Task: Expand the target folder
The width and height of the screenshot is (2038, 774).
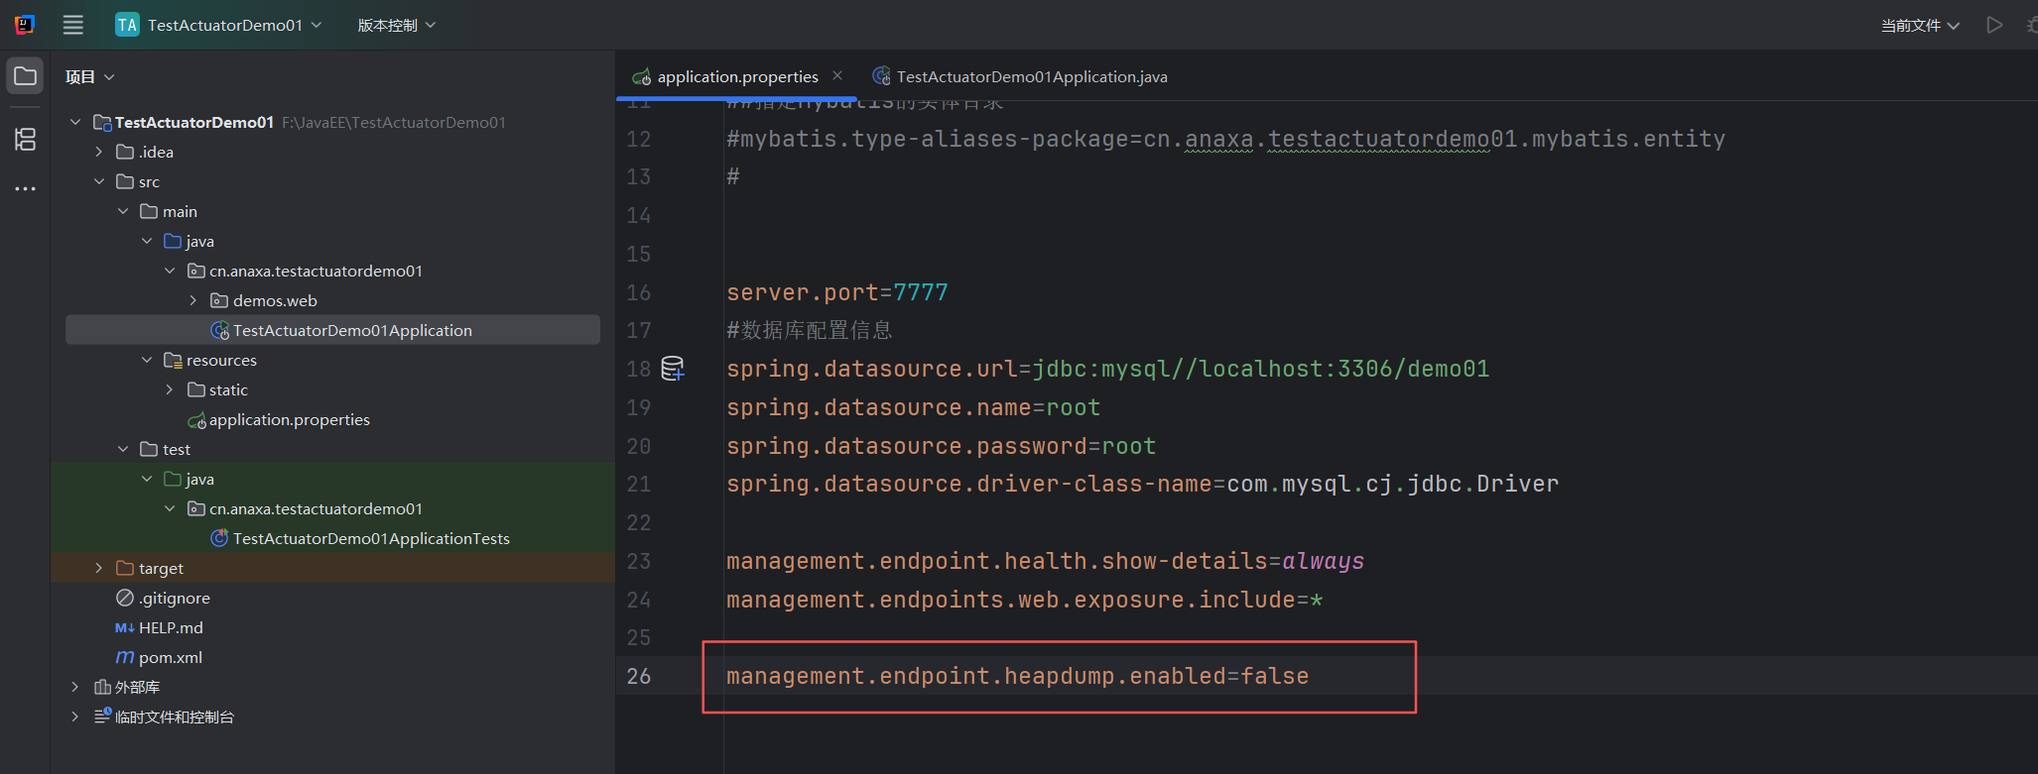Action: coord(99,568)
